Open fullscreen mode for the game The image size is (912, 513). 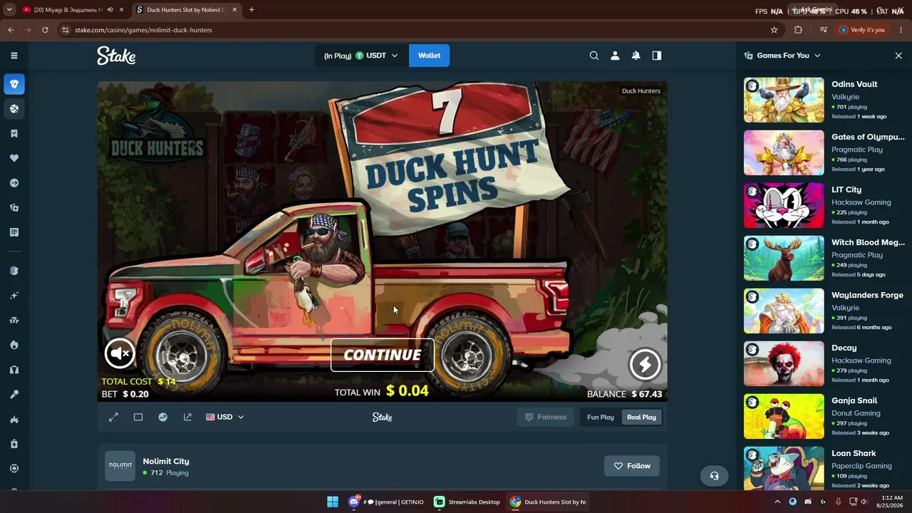tap(113, 418)
